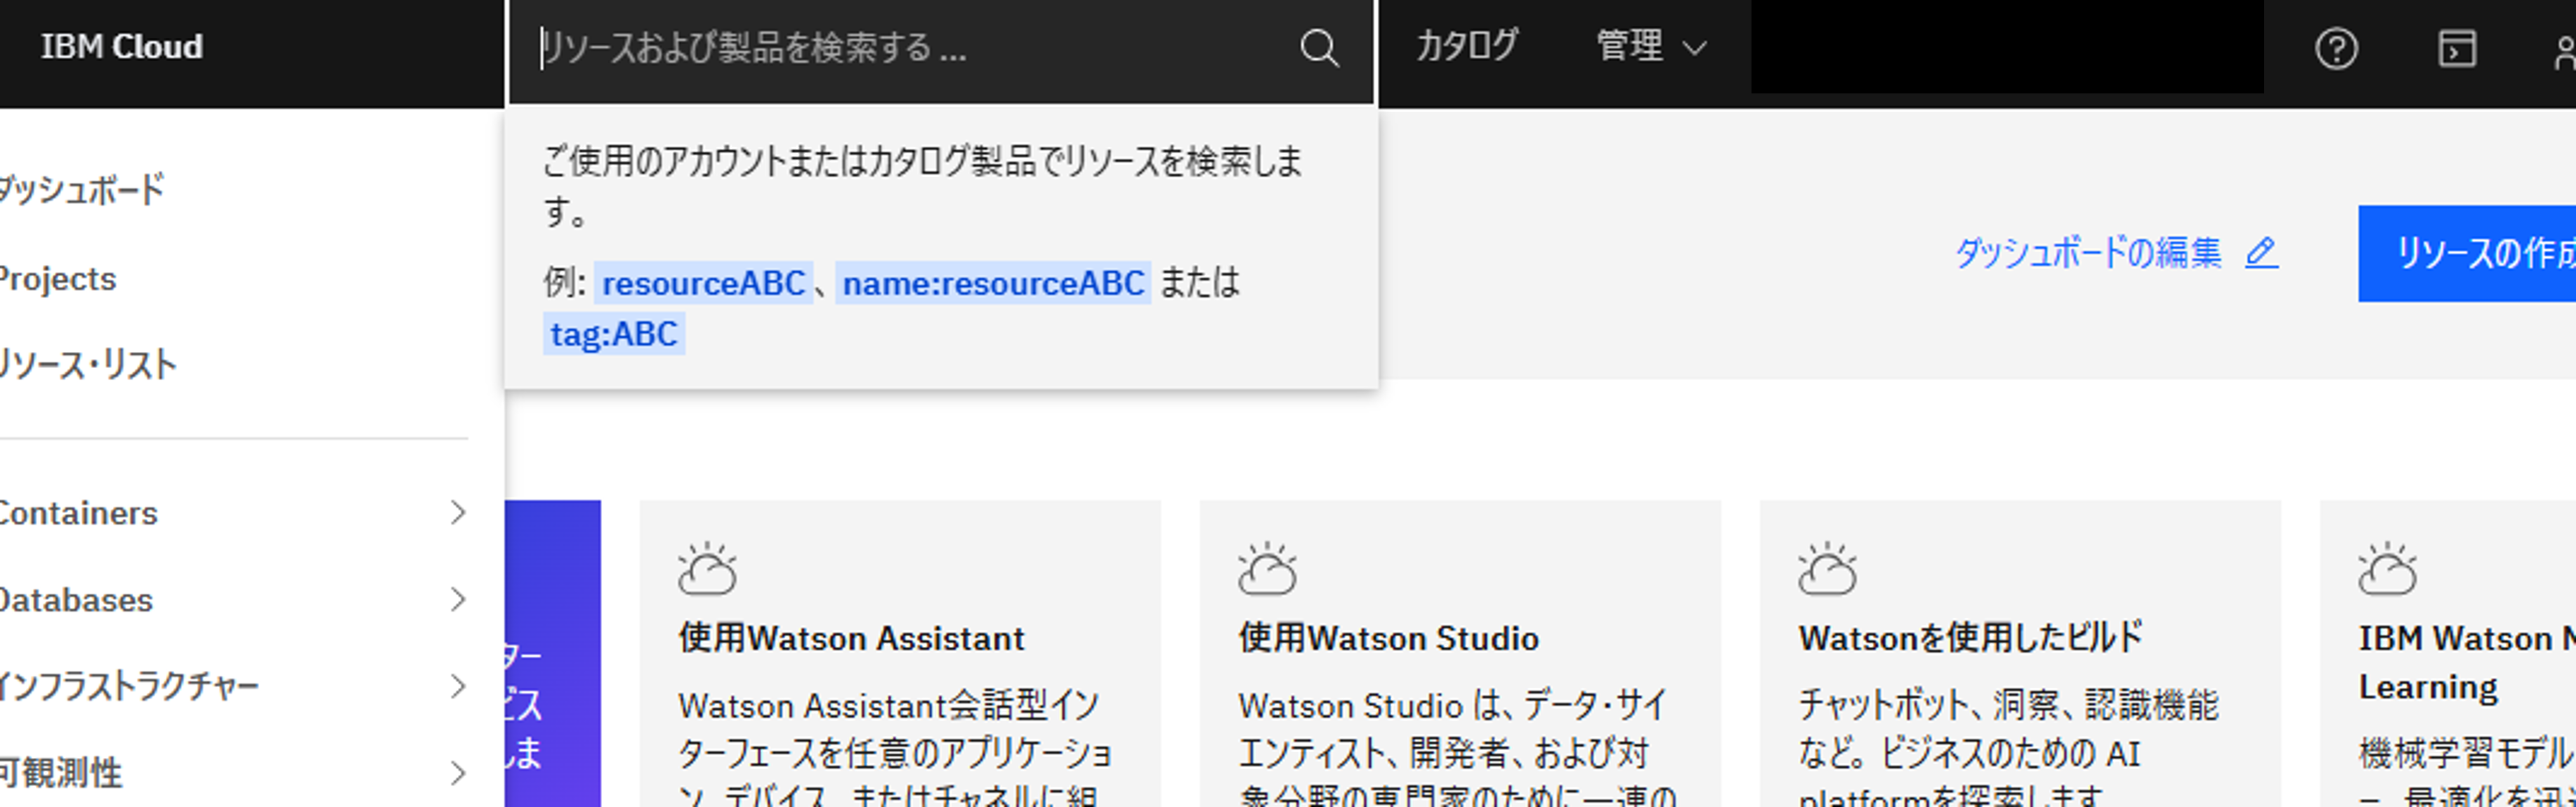This screenshot has width=2576, height=807.
Task: Click the search magnifier icon
Action: coord(1319,48)
